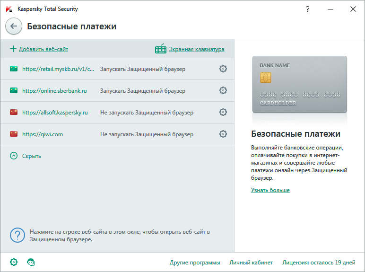
Task: Open https://online.sberbank.ru site link
Action: pyautogui.click(x=54, y=91)
